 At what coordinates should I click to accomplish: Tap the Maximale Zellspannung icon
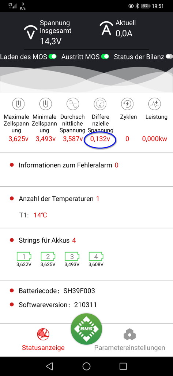(x=19, y=104)
